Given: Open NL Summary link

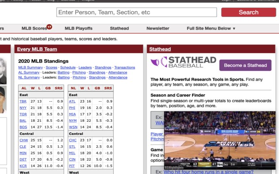Looking at the screenshot, I should [x=29, y=77].
